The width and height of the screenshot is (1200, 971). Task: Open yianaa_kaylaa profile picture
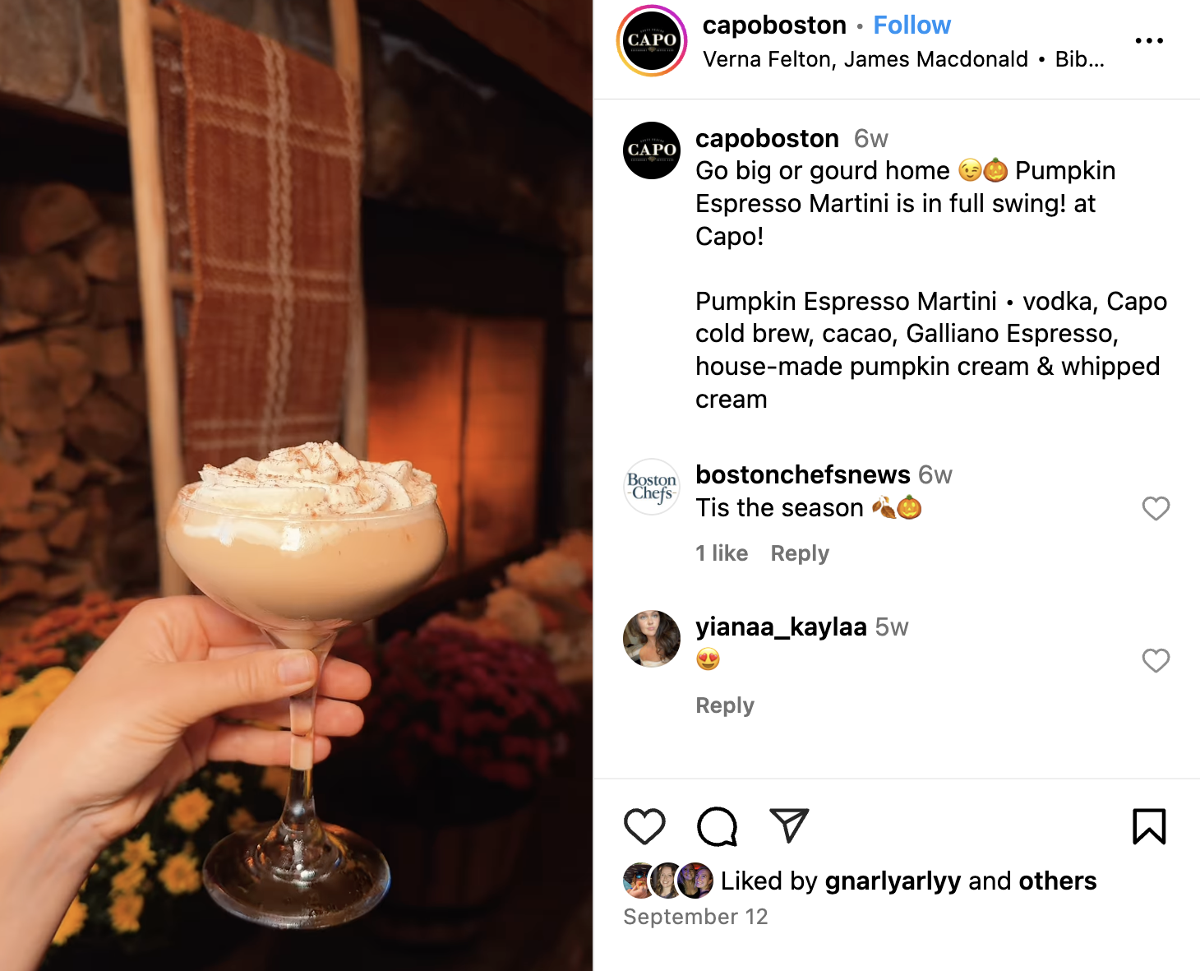coord(652,639)
